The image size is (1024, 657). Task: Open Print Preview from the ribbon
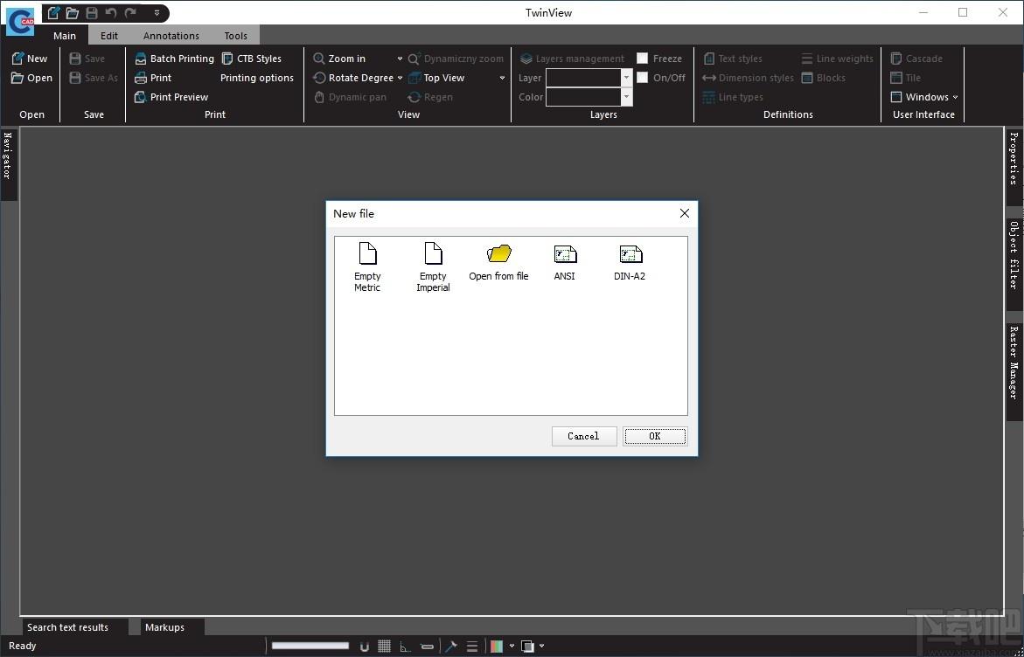pos(171,97)
